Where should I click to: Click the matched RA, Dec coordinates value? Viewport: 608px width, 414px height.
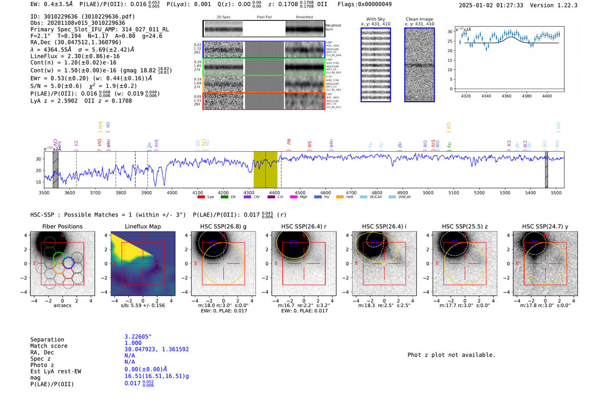(156, 349)
